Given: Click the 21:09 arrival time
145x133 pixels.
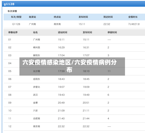Looking at the screenshot, I should 61,110.
